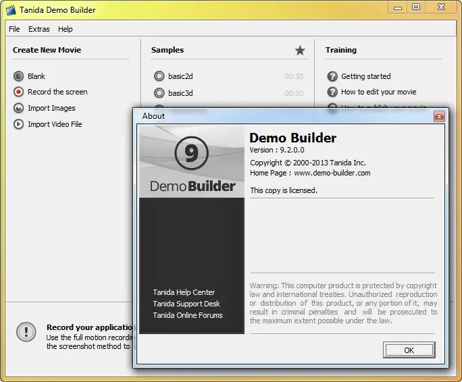
Task: Open the Tanida Help Center link
Action: click(x=184, y=292)
